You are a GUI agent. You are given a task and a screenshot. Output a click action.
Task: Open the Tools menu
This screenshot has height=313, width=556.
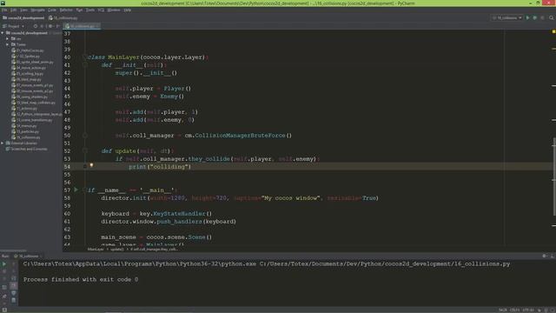[90, 10]
